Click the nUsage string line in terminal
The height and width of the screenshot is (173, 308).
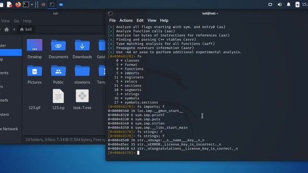tap(156, 140)
